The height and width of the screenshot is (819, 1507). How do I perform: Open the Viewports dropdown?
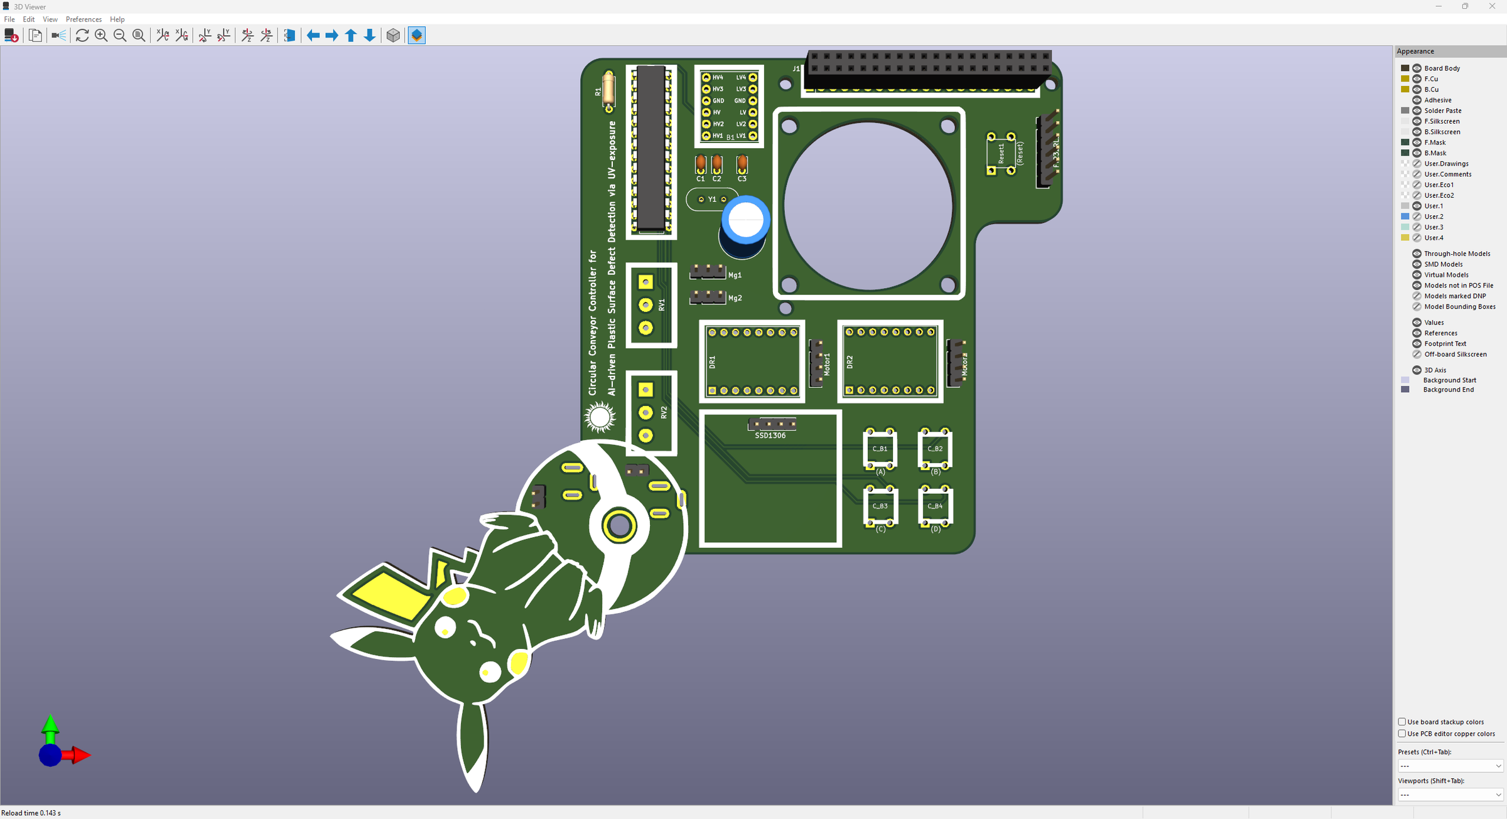coord(1450,795)
